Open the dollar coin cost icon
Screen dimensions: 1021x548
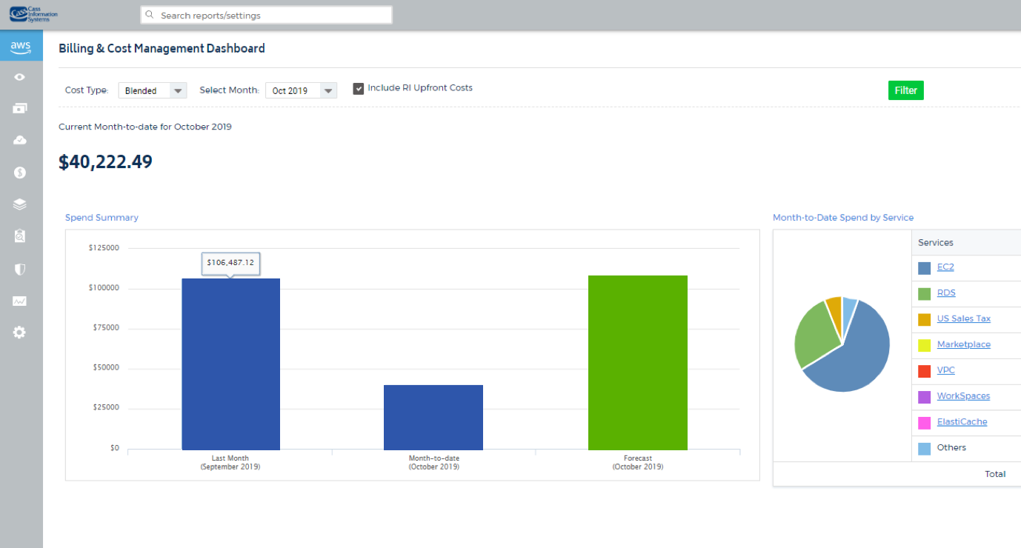click(20, 173)
